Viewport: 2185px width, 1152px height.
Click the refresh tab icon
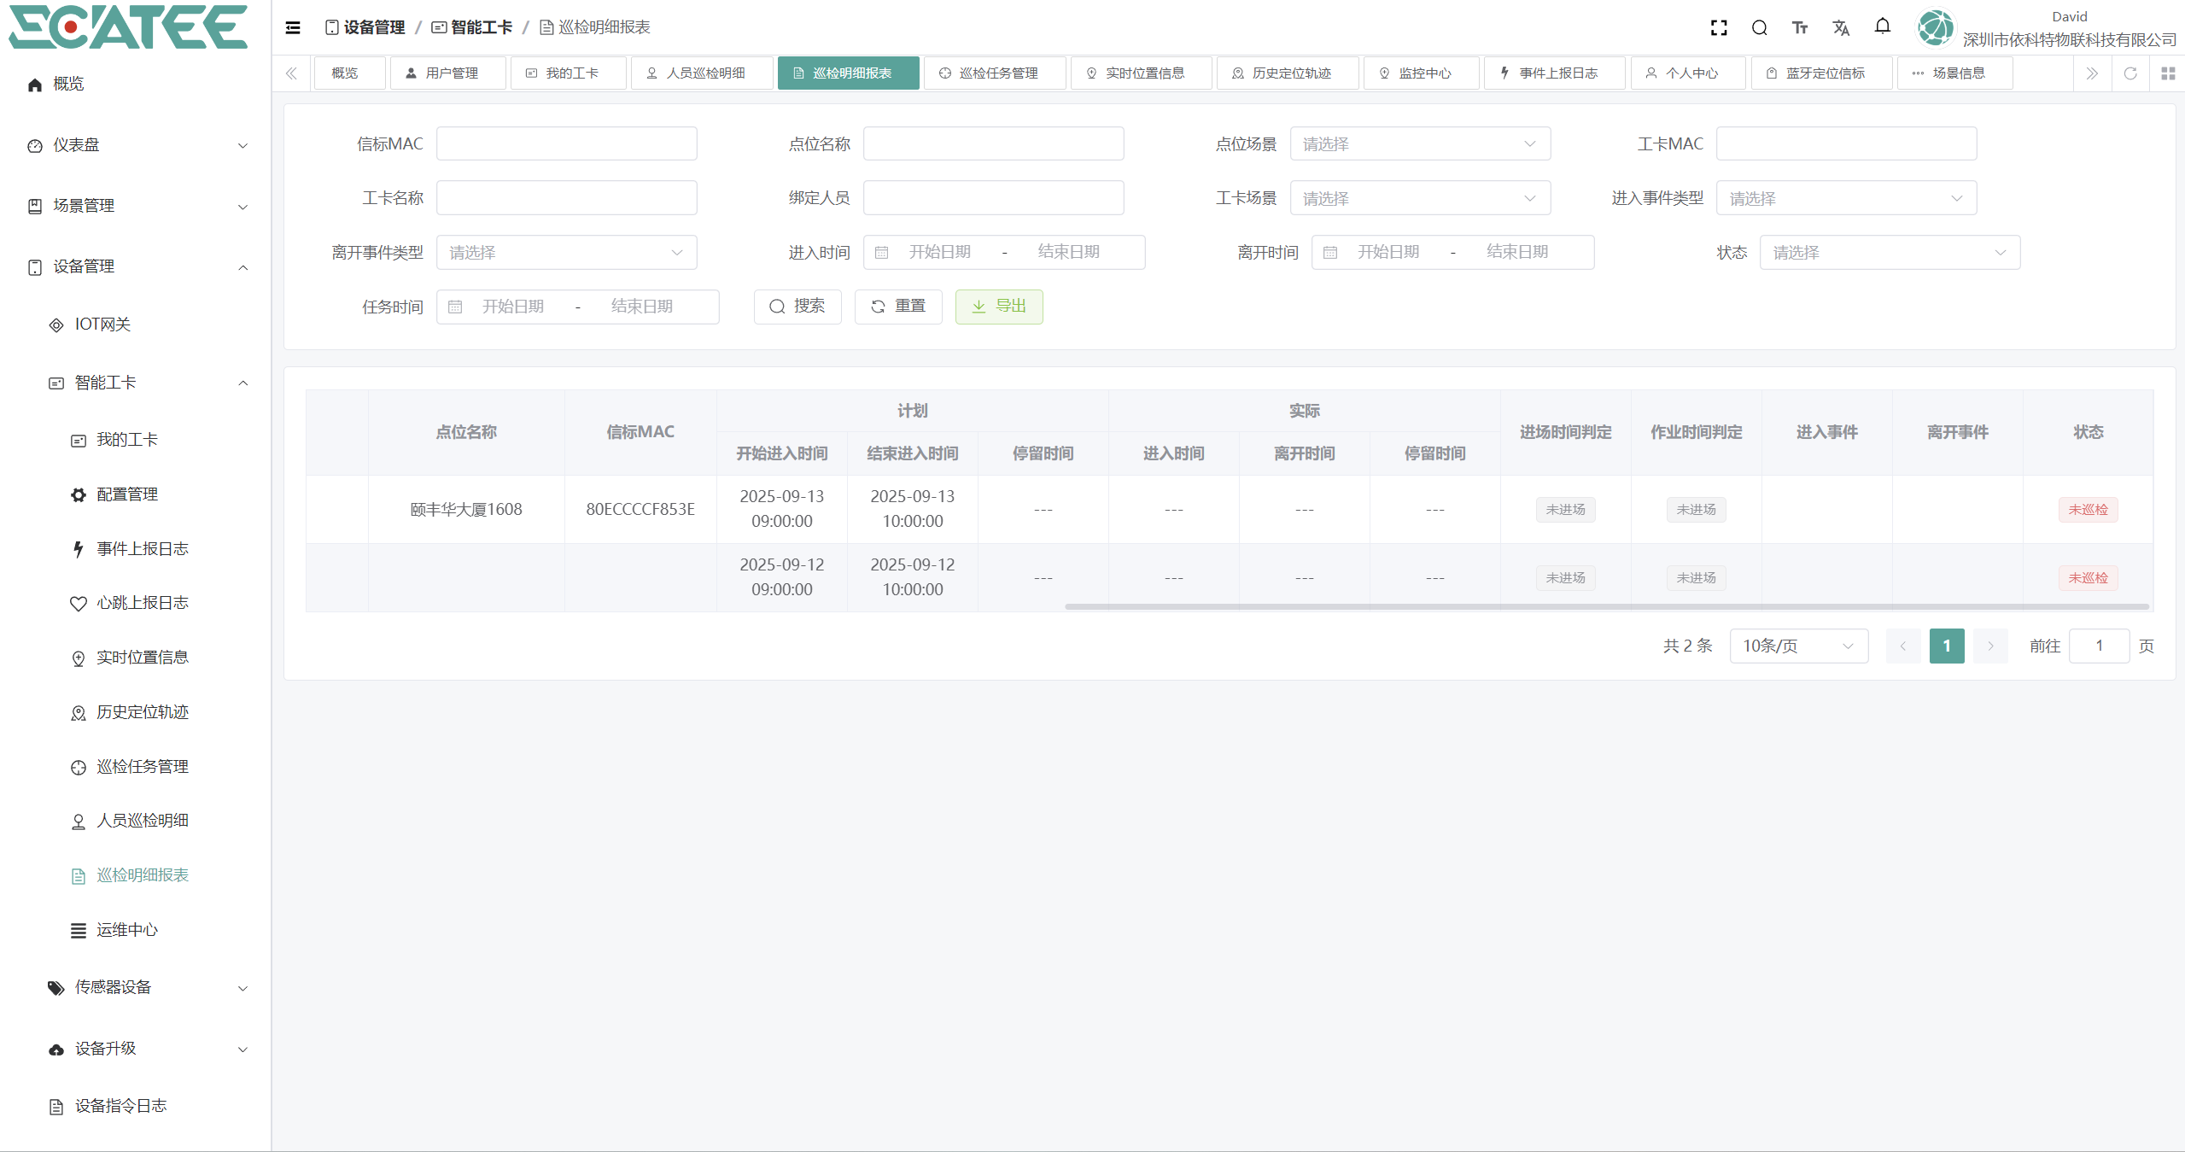(x=2130, y=73)
